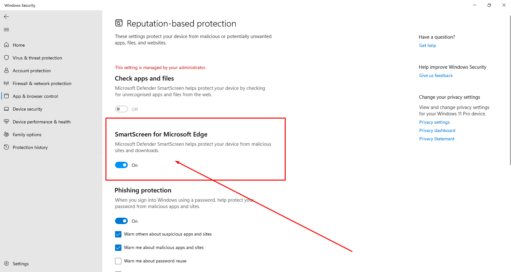Click the Device security laptop icon

pyautogui.click(x=6, y=109)
